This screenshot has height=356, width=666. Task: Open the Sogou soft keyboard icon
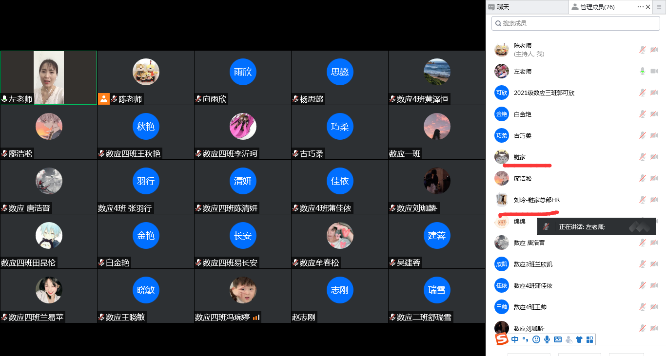(558, 339)
